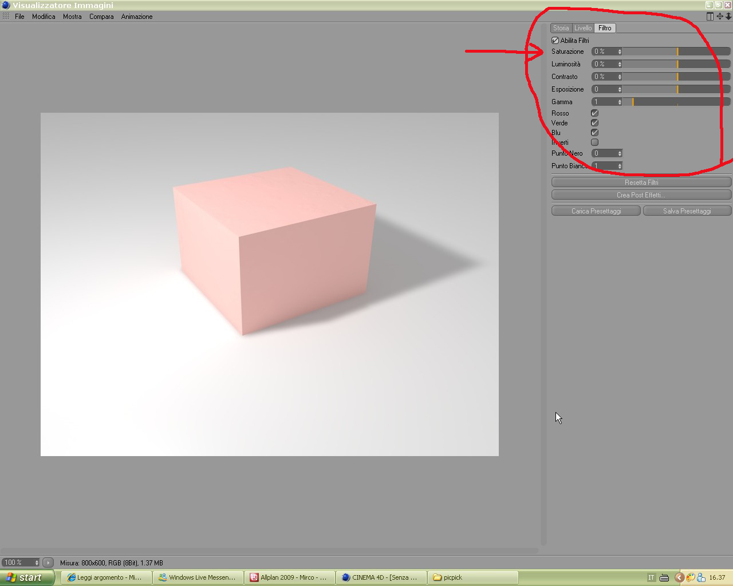The image size is (733, 586).
Task: Click the Salva Presettaggi button
Action: click(687, 211)
